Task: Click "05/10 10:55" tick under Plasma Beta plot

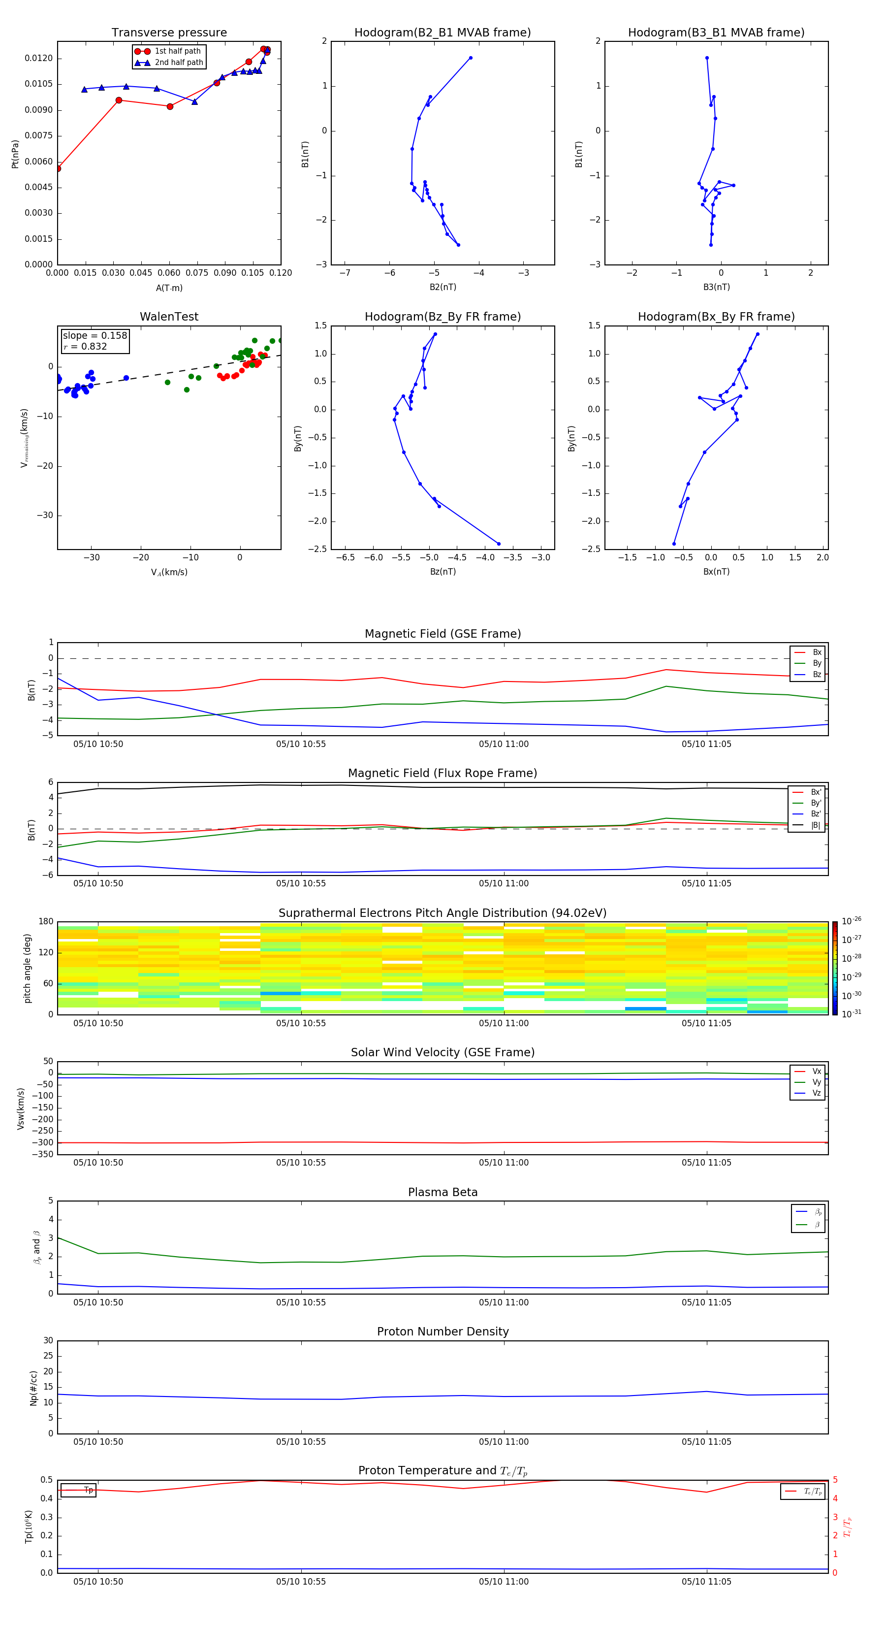Action: (301, 1302)
